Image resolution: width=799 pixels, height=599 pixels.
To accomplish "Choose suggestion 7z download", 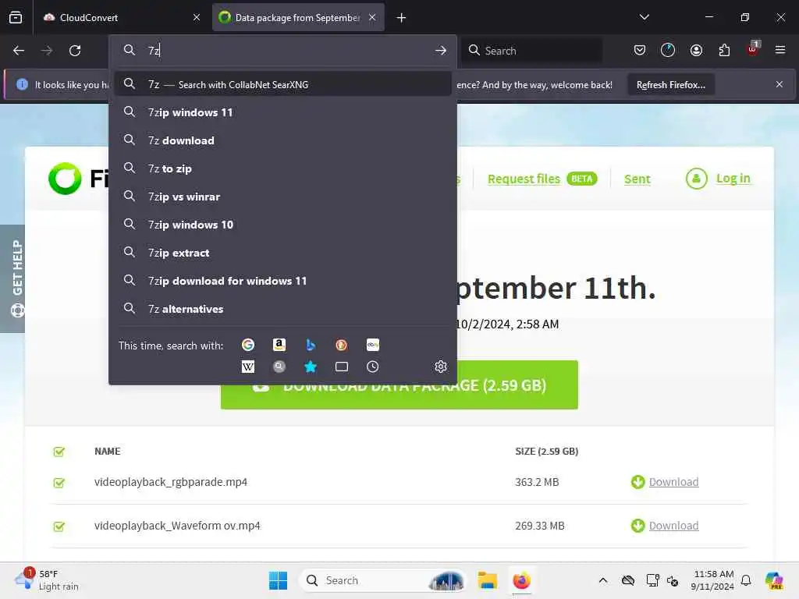I will [282, 140].
